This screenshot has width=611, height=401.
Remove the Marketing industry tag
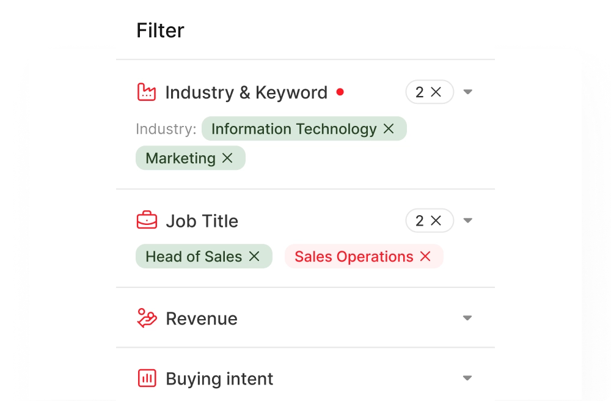(x=227, y=158)
